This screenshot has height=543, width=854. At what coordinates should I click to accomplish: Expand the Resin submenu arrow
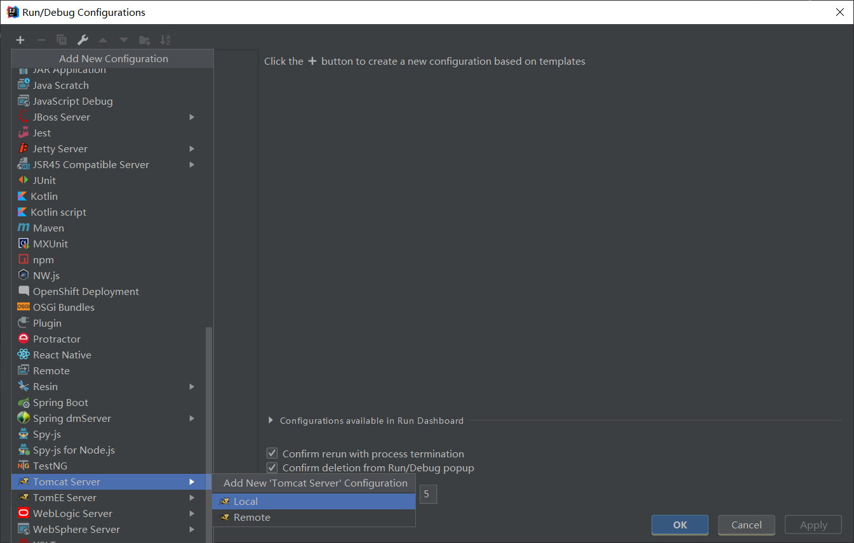192,386
